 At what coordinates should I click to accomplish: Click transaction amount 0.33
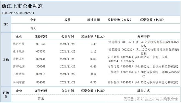(94, 82)
